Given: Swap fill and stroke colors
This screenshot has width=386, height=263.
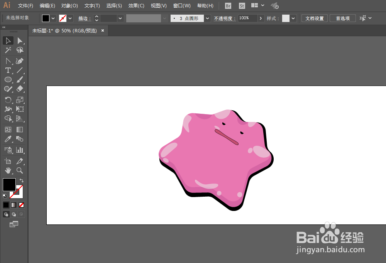Looking at the screenshot, I should click(x=21, y=180).
